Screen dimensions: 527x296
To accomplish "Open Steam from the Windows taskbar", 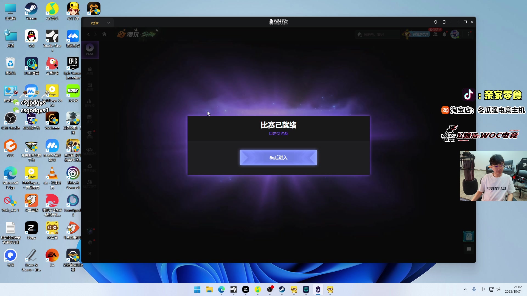I will click(x=282, y=289).
